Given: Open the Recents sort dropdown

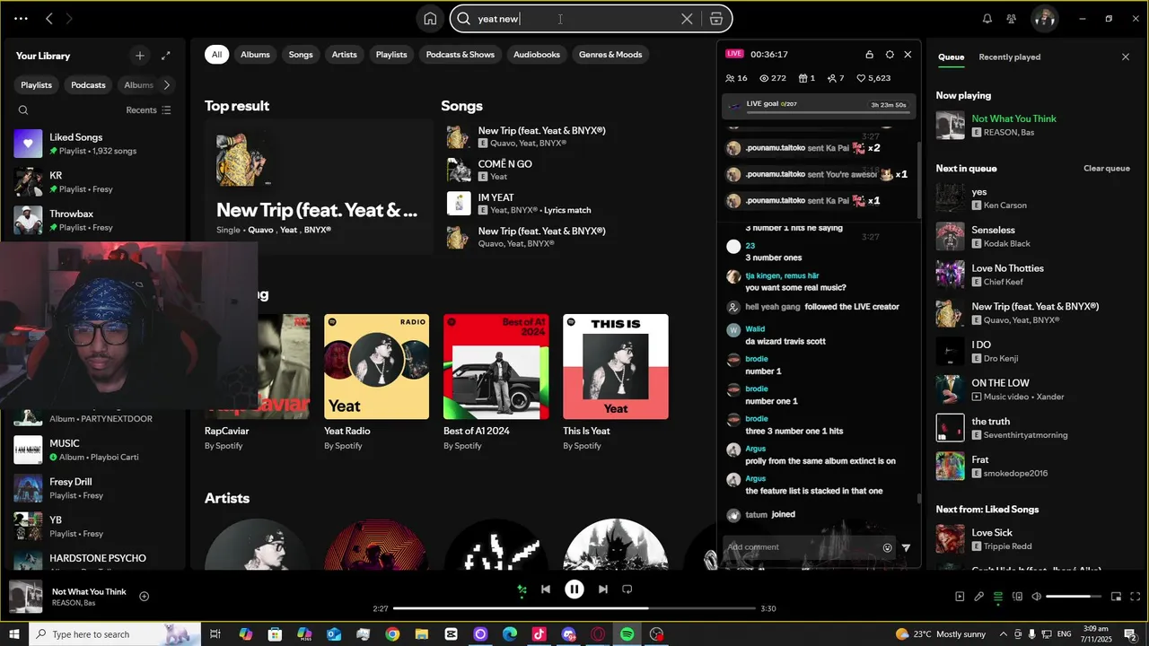Looking at the screenshot, I should [x=148, y=110].
